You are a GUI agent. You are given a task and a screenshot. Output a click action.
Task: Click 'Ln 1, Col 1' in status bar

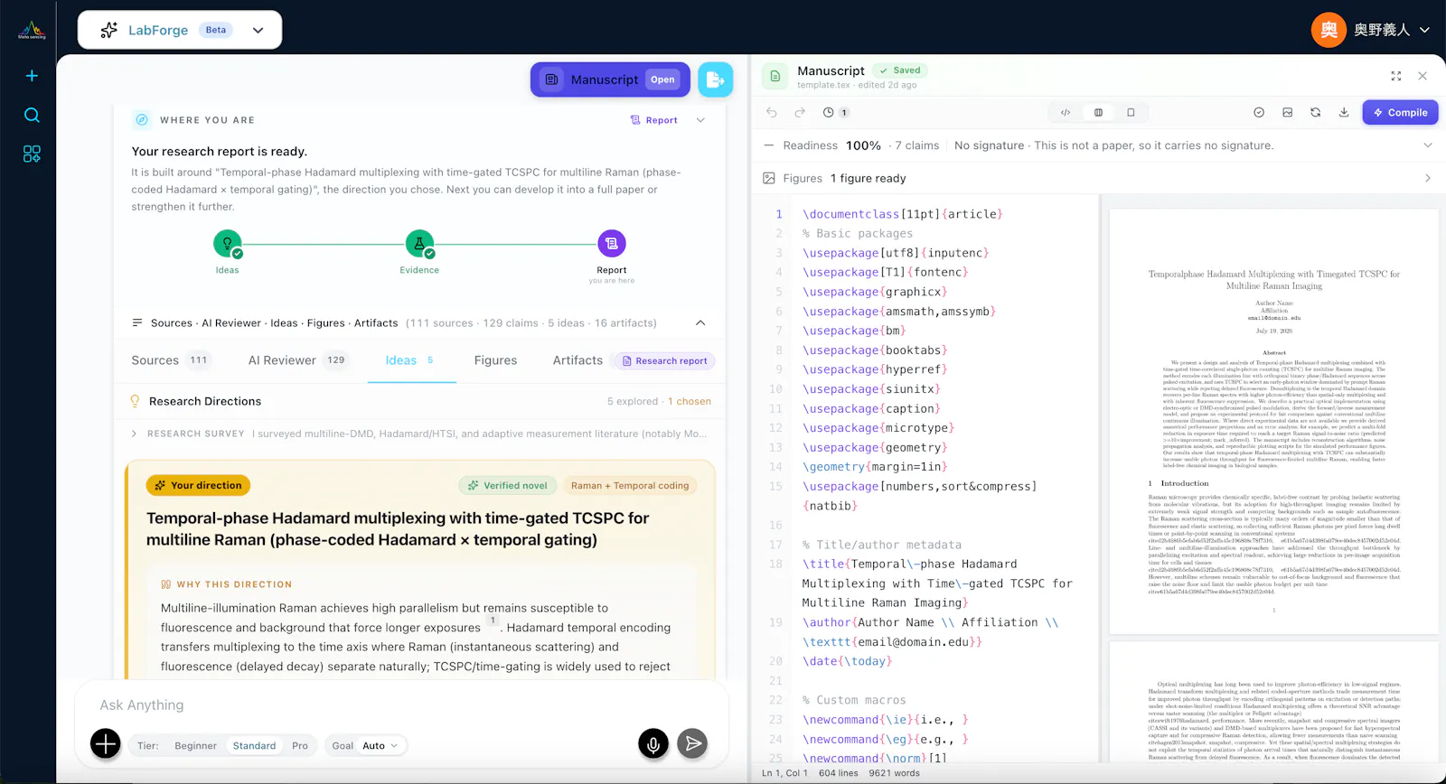(784, 773)
